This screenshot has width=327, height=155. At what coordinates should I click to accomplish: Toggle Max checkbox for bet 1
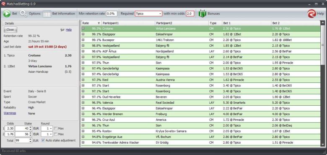click(x=55, y=128)
